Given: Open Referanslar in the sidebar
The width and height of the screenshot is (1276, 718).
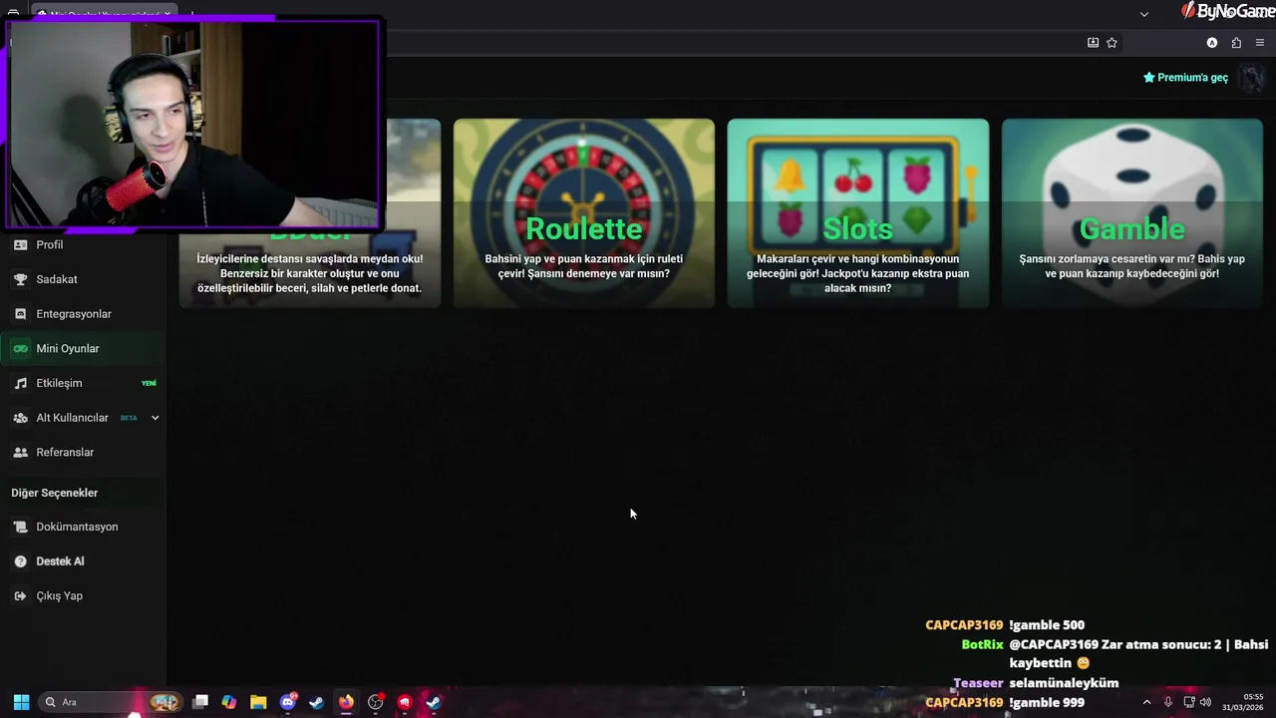Looking at the screenshot, I should (x=83, y=452).
